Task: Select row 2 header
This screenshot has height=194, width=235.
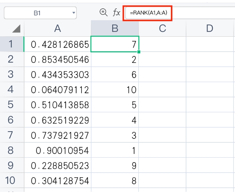Action: (x=12, y=59)
